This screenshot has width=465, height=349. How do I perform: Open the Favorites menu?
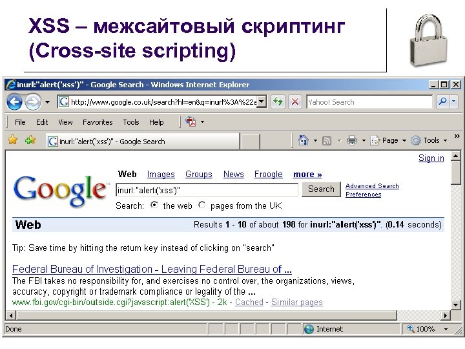click(x=98, y=122)
